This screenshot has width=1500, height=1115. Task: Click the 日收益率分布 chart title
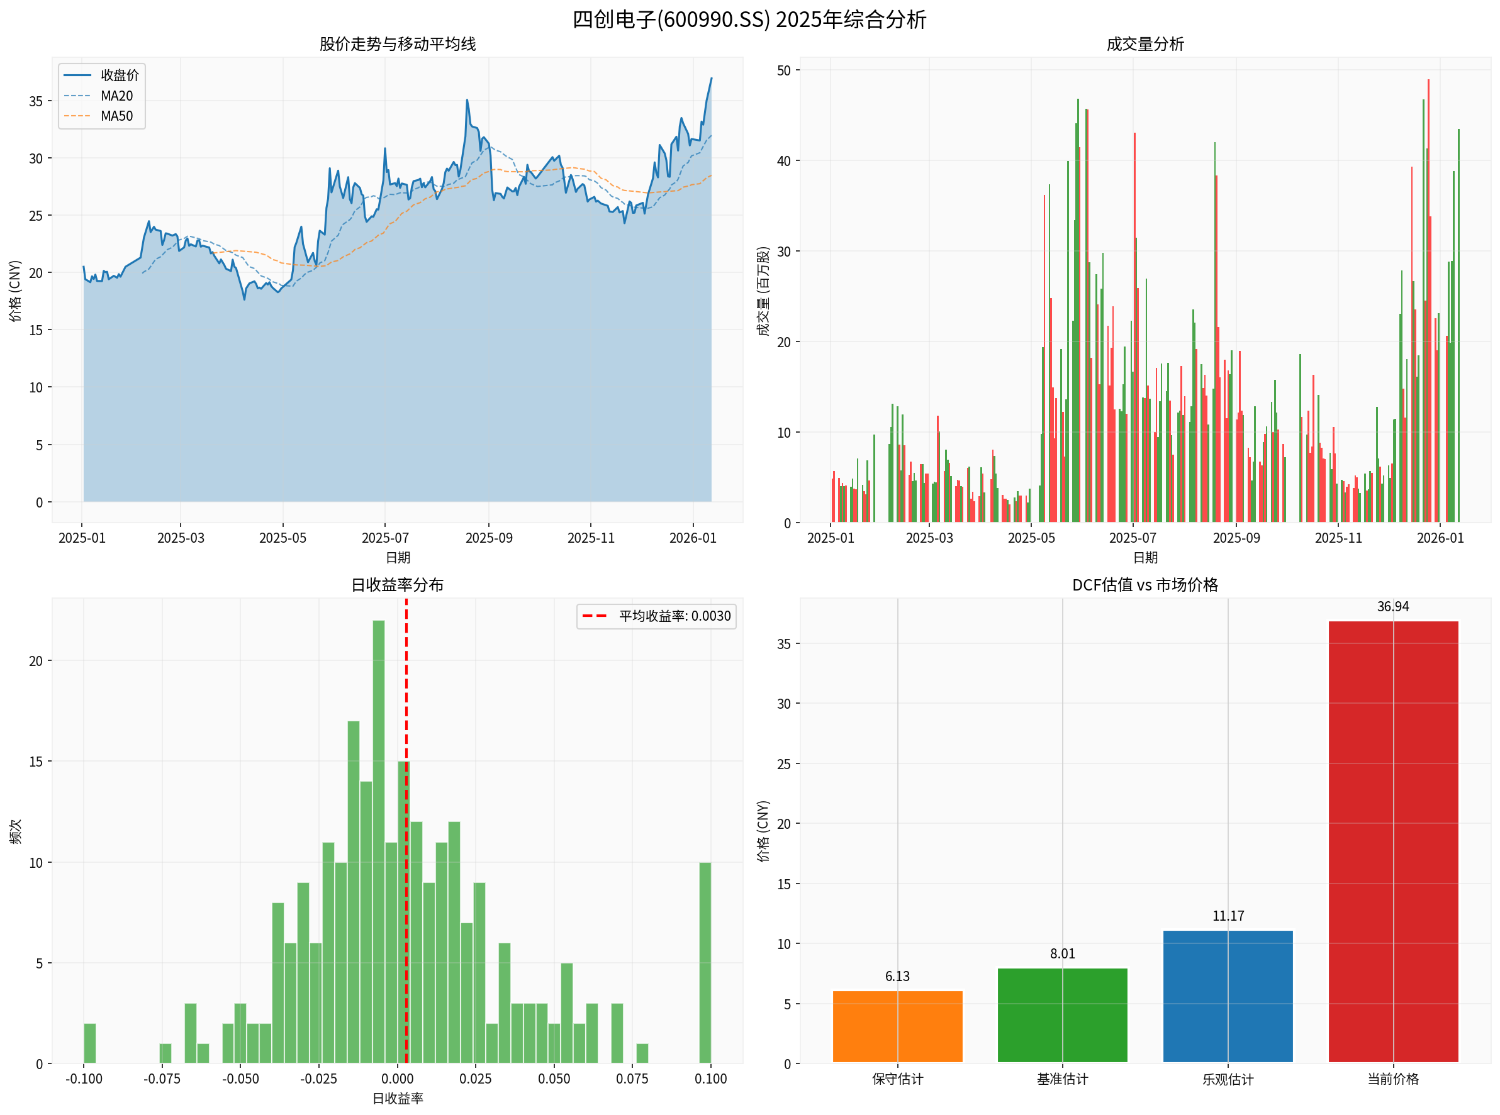397,585
